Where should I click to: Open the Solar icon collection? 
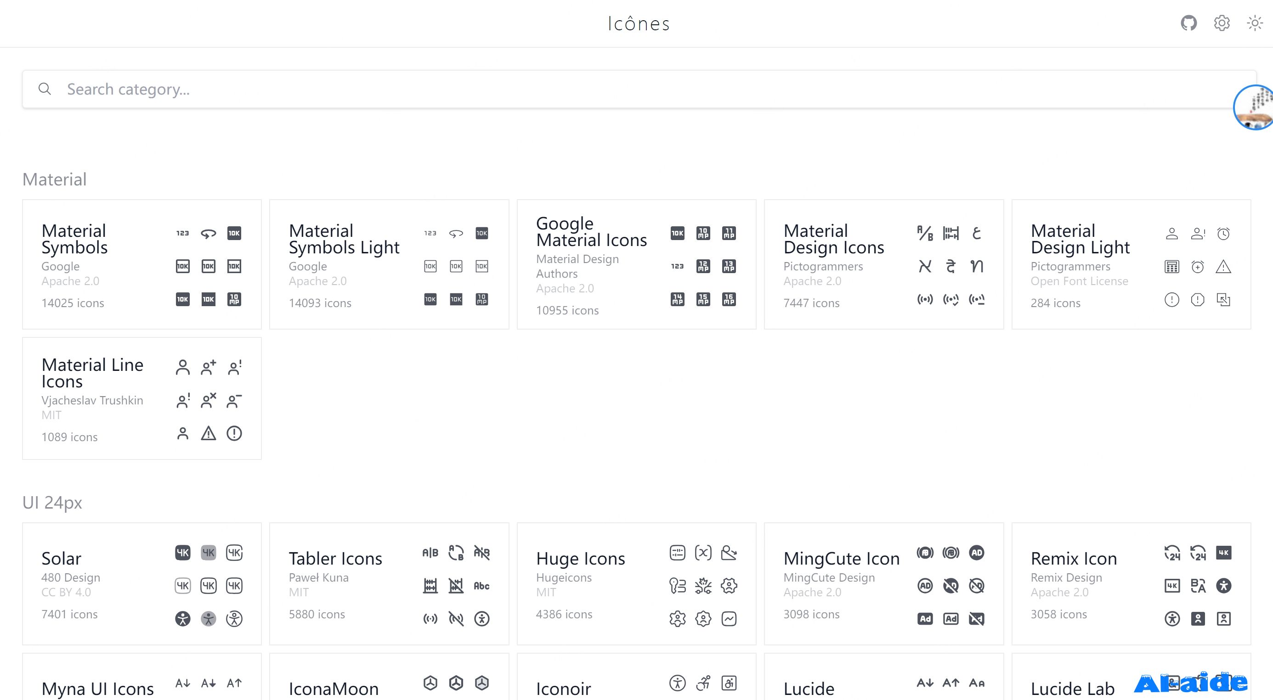coord(142,584)
